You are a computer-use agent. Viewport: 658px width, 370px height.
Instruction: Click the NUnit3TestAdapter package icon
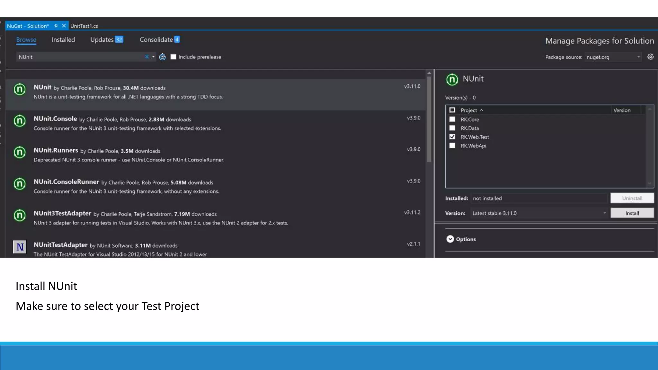(20, 215)
